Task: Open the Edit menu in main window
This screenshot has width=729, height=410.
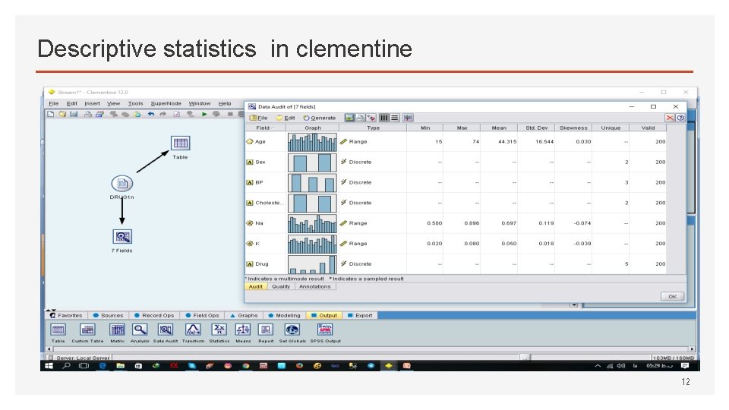Action: pos(71,103)
